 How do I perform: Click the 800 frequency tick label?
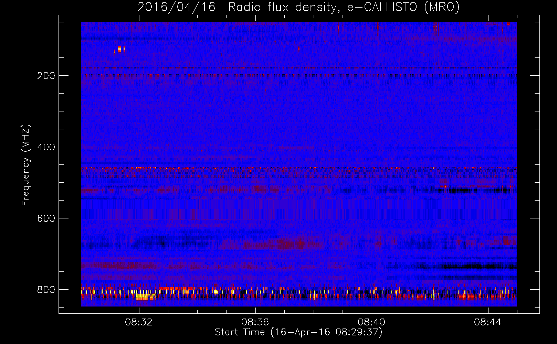[x=46, y=290]
